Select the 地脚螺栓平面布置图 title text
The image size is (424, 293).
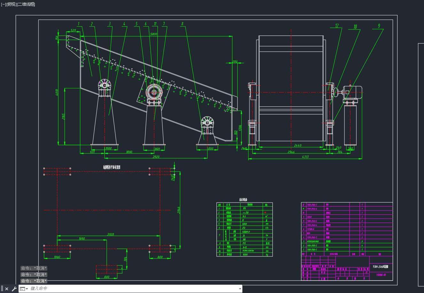point(112,167)
